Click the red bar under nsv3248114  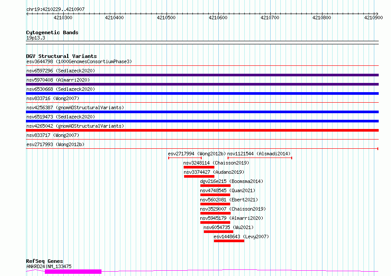(x=199, y=167)
